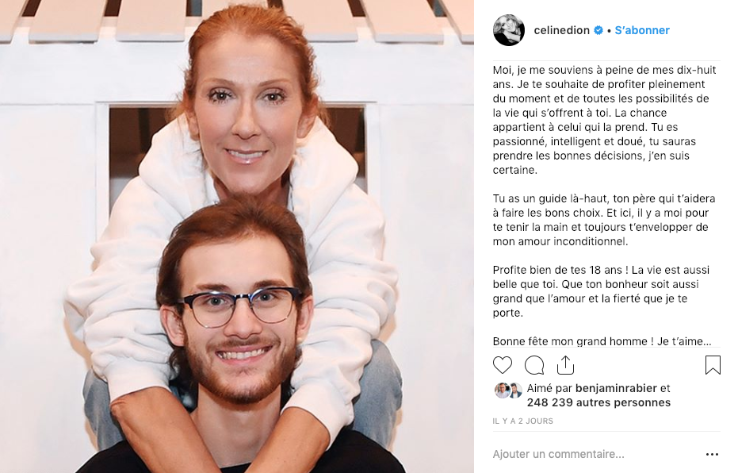Like the post with the heart icon
738x473 pixels.
(503, 365)
